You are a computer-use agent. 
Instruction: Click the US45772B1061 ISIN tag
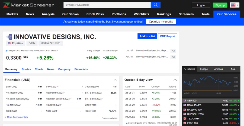pyautogui.click(x=51, y=43)
